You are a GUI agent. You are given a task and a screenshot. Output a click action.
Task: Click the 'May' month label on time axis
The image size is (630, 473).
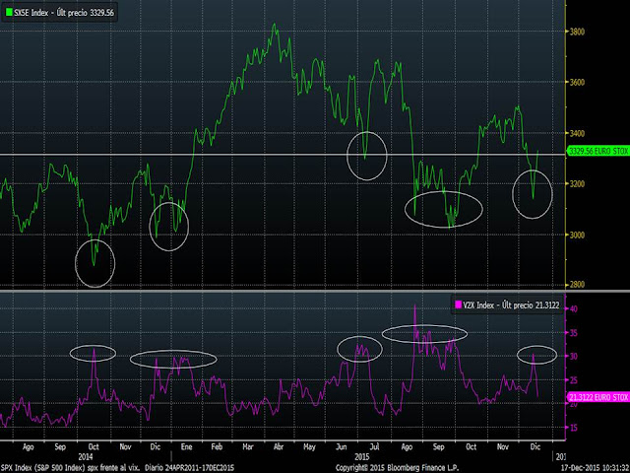point(309,446)
